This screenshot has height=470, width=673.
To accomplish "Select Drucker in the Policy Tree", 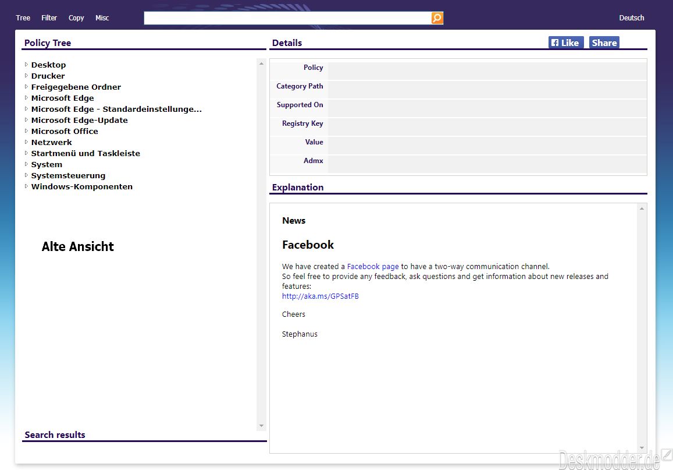I will click(x=48, y=76).
